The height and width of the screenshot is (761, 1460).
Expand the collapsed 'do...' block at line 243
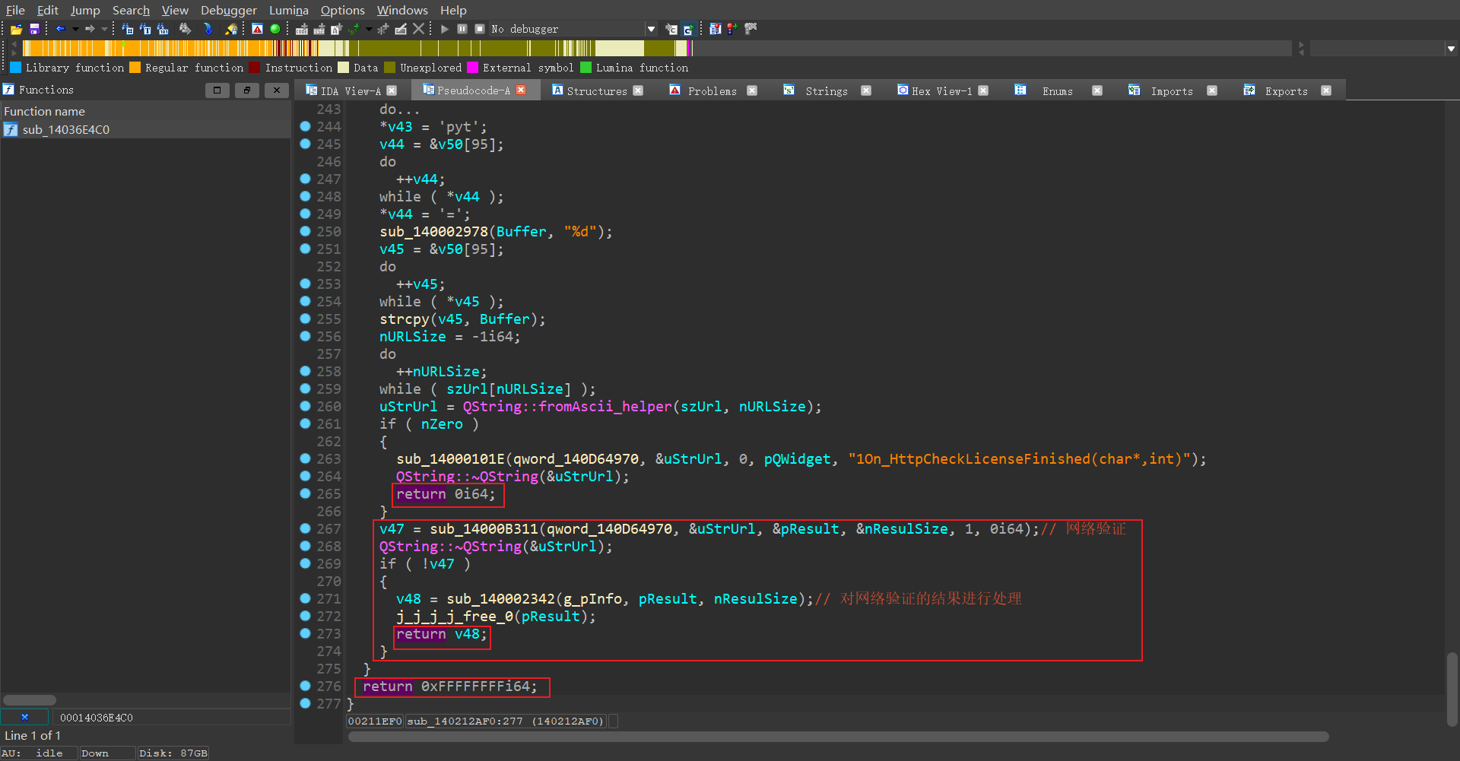pyautogui.click(x=398, y=109)
